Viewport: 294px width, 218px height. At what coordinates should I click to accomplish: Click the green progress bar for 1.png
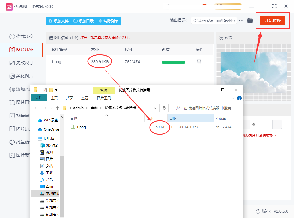pyautogui.click(x=173, y=62)
